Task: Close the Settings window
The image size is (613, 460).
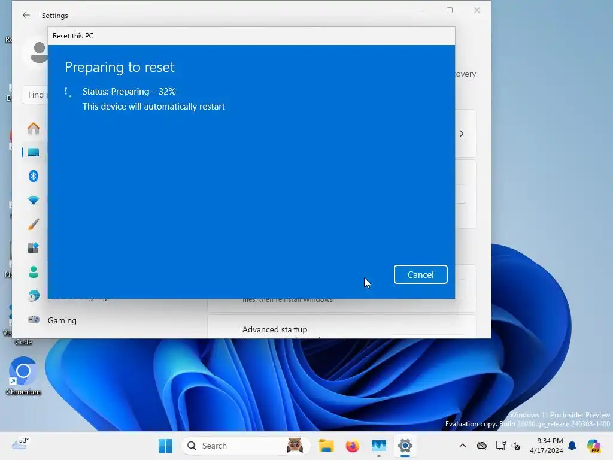Action: click(x=477, y=10)
